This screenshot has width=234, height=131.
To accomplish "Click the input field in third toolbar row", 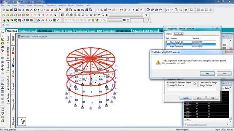I will (x=137, y=20).
